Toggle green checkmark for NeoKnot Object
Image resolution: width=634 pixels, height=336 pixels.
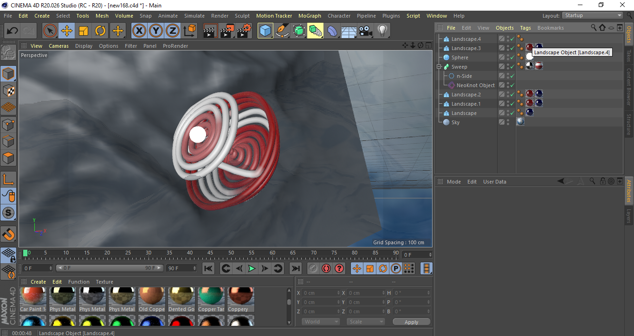click(x=512, y=85)
